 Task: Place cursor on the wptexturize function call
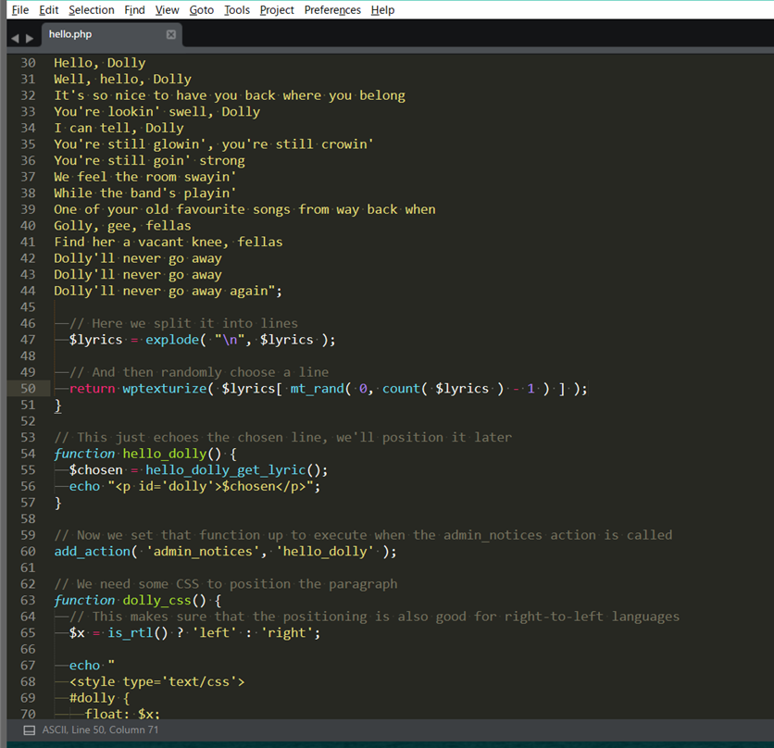click(x=165, y=389)
